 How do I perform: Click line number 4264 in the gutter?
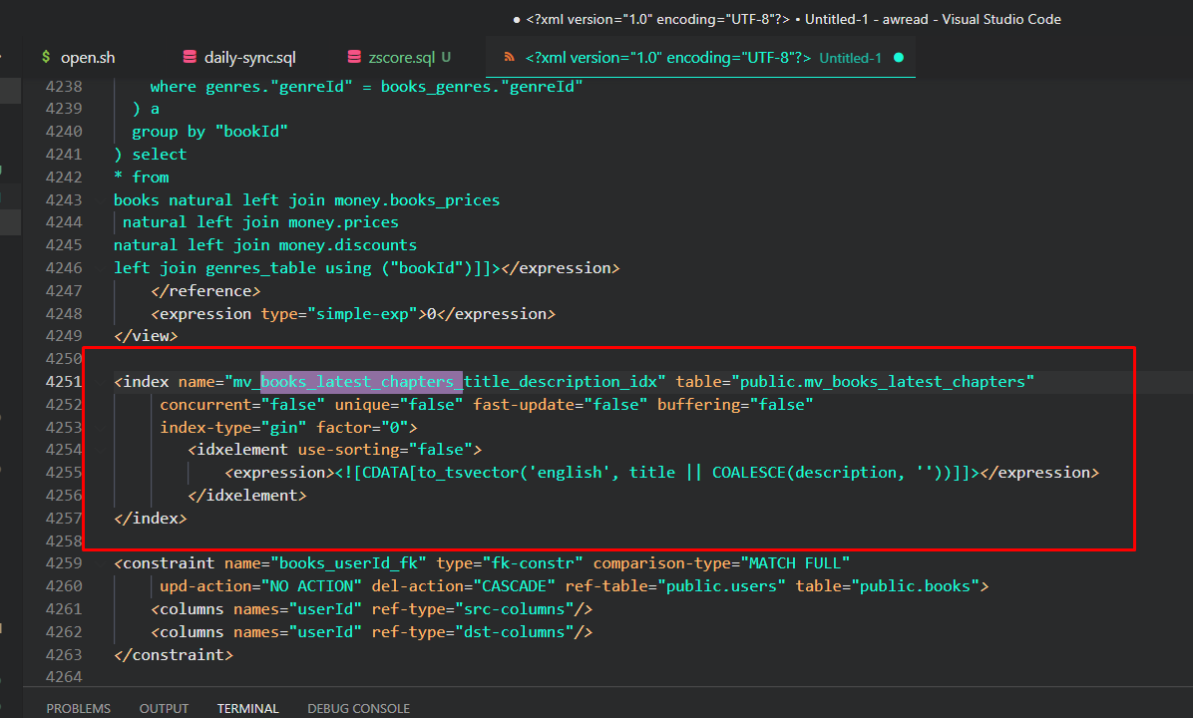coord(63,677)
